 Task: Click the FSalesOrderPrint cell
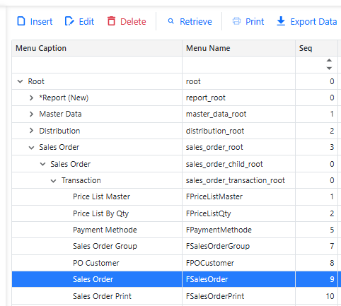pyautogui.click(x=238, y=296)
